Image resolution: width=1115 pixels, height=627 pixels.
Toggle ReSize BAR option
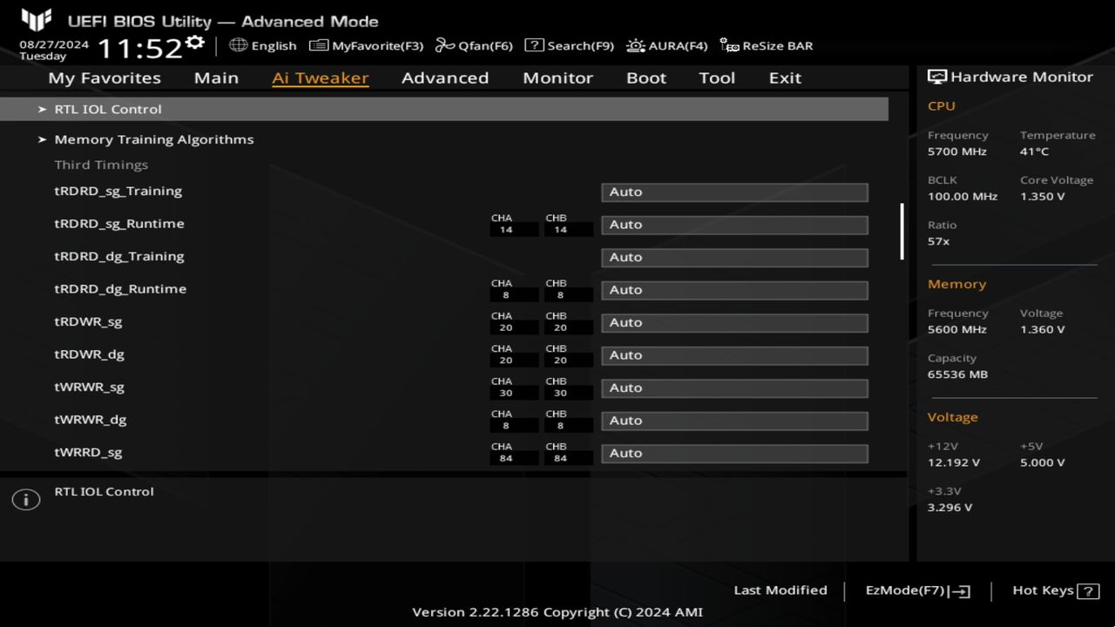click(x=767, y=45)
